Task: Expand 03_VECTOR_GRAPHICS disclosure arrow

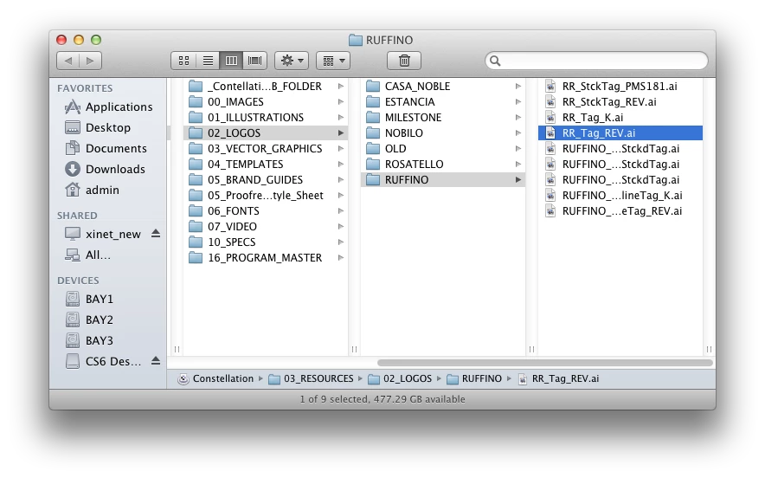Action: [341, 148]
